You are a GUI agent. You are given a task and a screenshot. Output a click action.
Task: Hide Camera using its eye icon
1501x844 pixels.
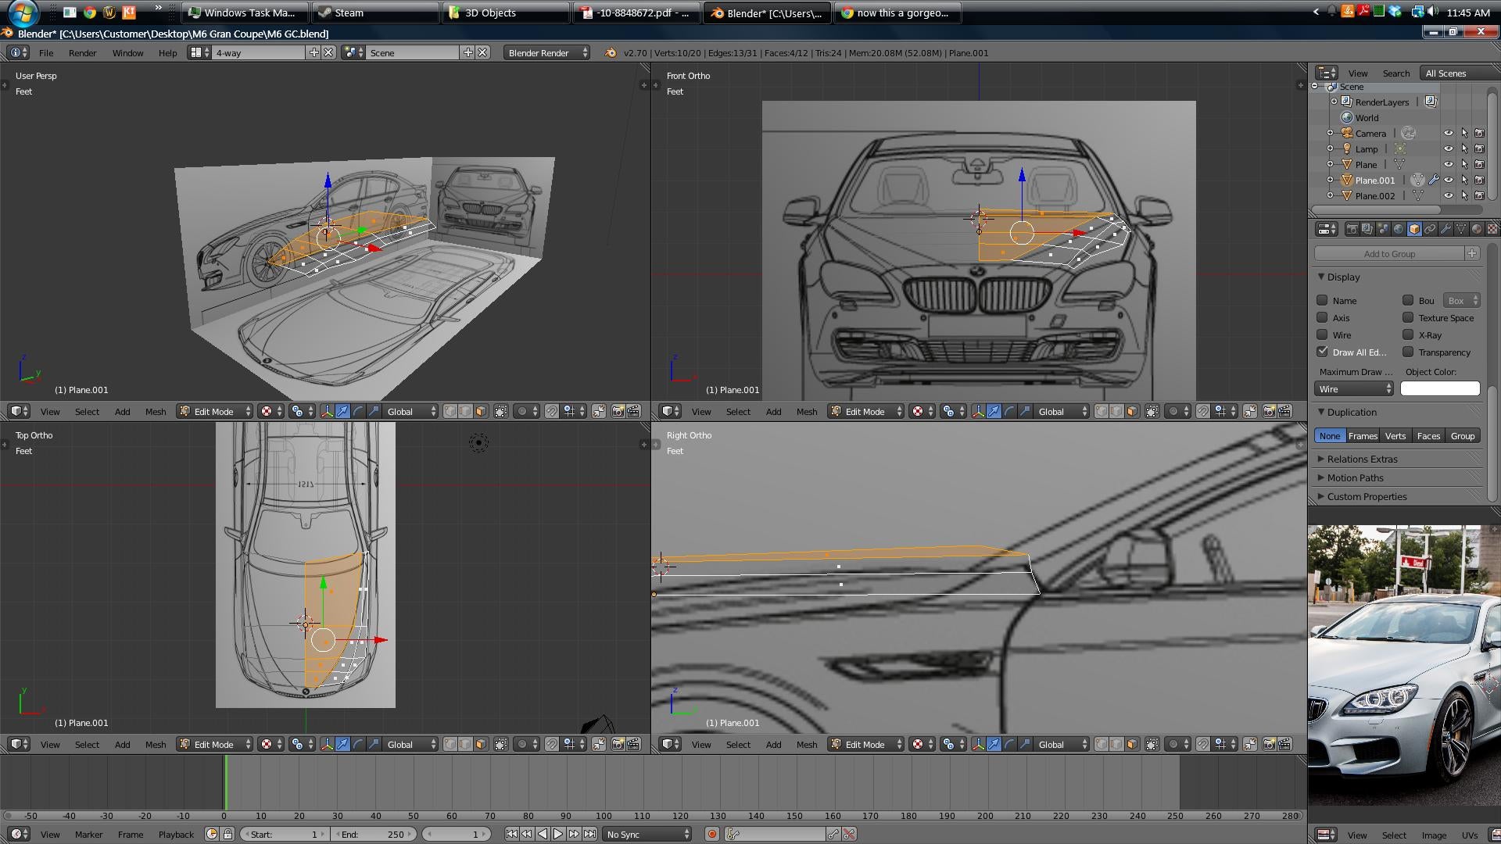pos(1449,133)
